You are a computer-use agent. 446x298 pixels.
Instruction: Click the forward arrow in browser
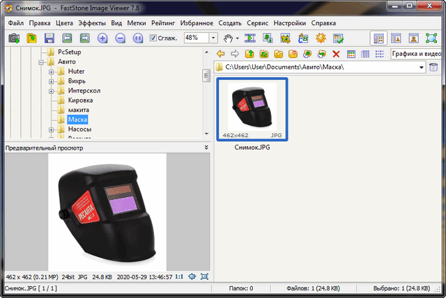[x=235, y=54]
